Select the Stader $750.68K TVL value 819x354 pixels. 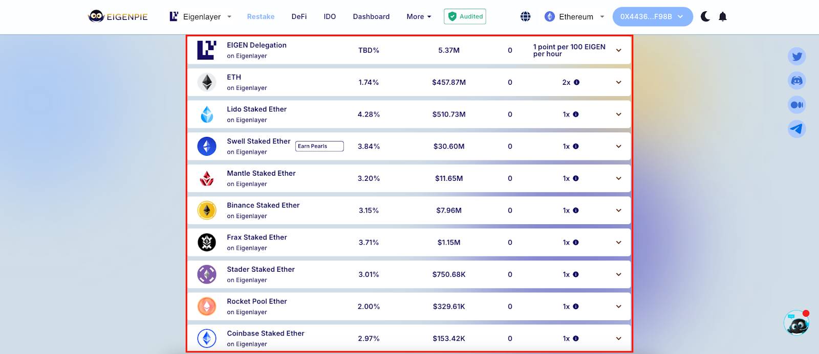point(449,274)
